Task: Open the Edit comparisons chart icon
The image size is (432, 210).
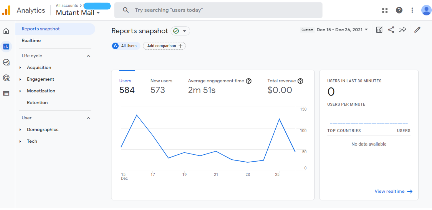Action: coord(379,30)
